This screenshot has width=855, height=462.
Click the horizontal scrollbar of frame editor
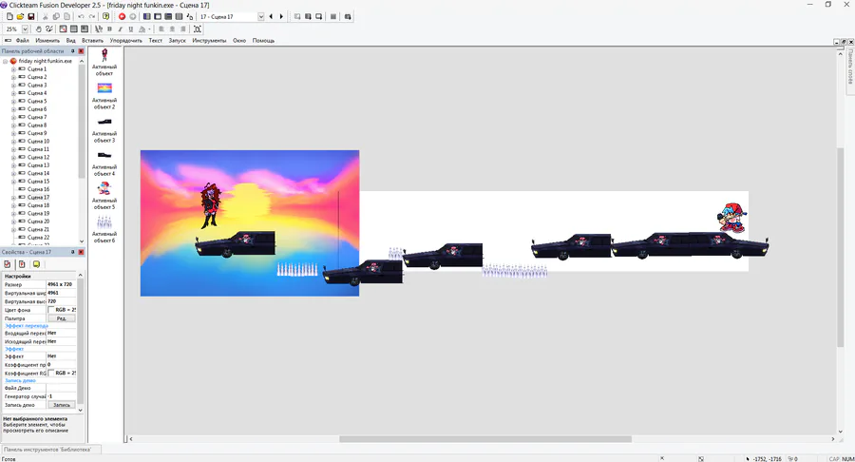(x=485, y=439)
